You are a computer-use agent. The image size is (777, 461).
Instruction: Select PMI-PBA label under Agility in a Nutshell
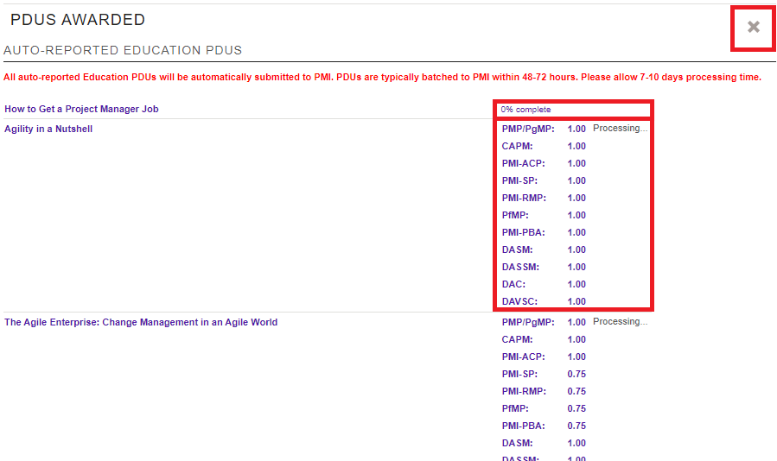523,232
